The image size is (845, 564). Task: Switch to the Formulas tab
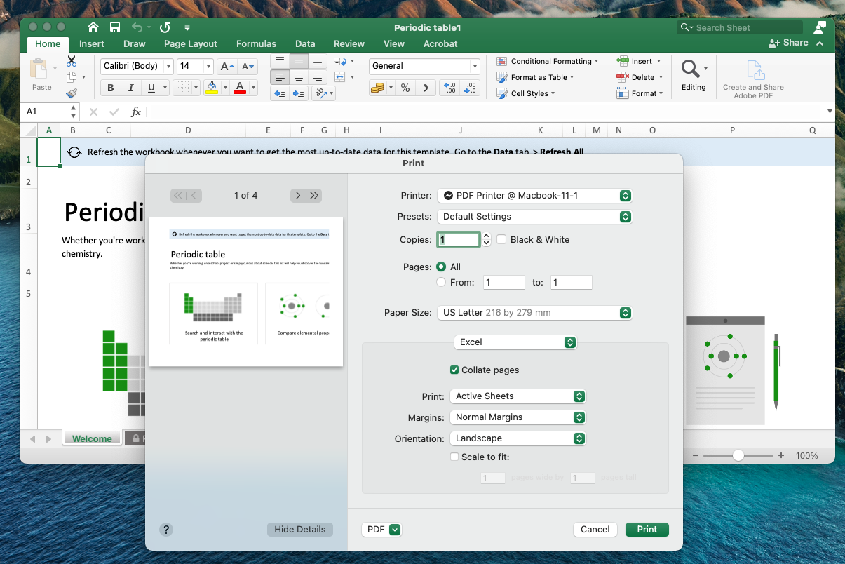point(256,43)
